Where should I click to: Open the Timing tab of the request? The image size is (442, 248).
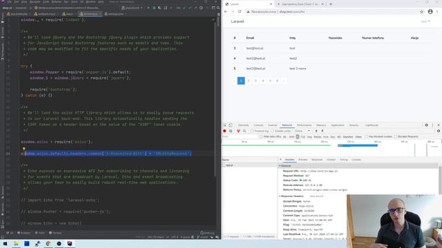tap(344, 160)
